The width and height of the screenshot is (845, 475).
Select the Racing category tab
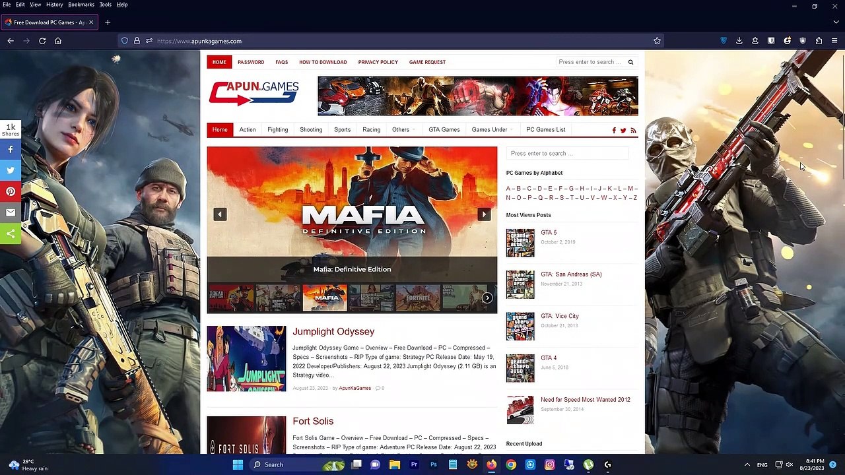pos(371,130)
